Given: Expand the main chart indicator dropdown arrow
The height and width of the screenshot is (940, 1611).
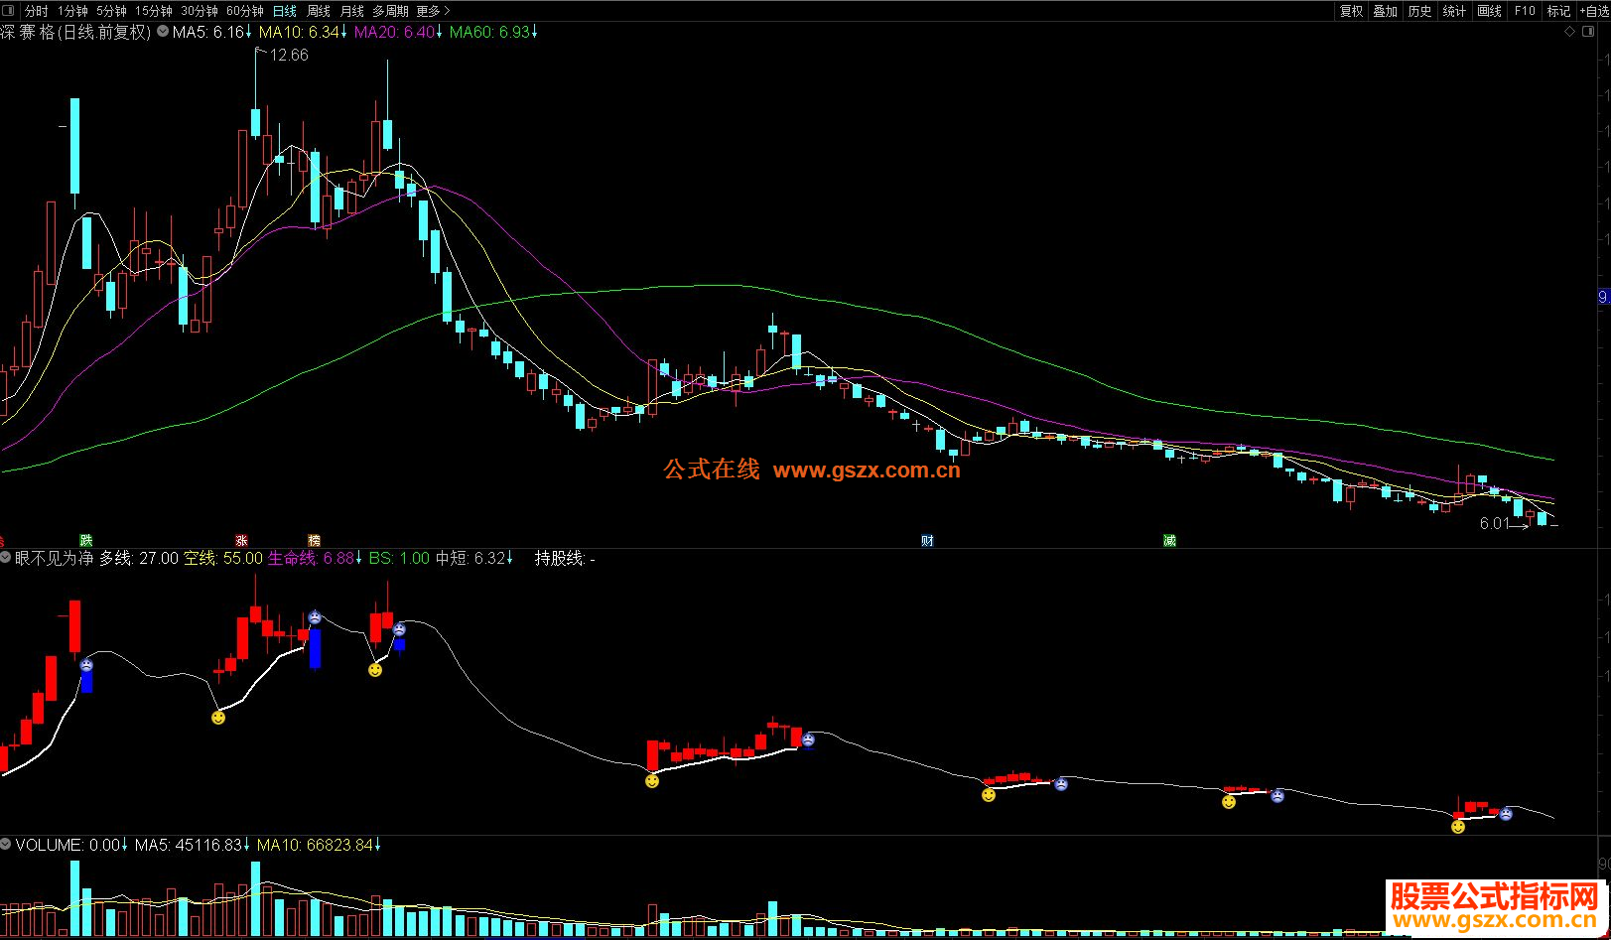Looking at the screenshot, I should tap(163, 32).
